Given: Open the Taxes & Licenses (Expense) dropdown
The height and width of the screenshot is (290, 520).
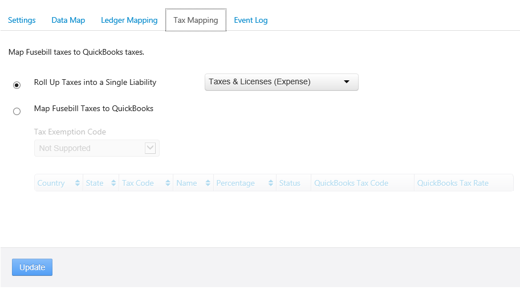Looking at the screenshot, I should tap(282, 82).
